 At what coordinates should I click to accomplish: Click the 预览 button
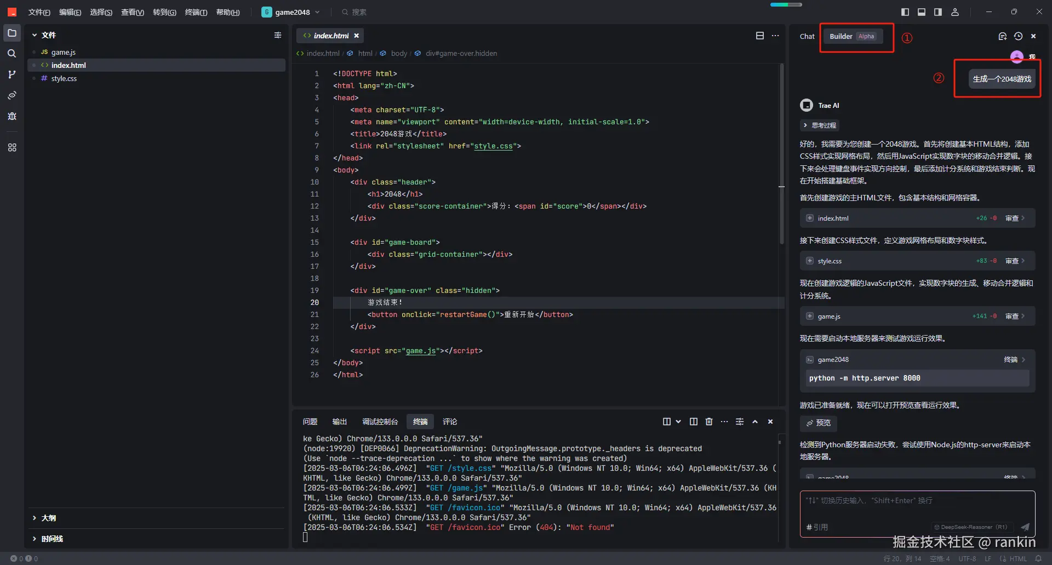pos(819,423)
